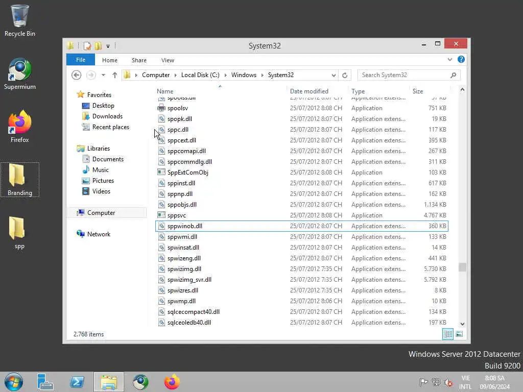The height and width of the screenshot is (392, 523).
Task: Open the Recycle Bin desktop icon
Action: tap(20, 20)
